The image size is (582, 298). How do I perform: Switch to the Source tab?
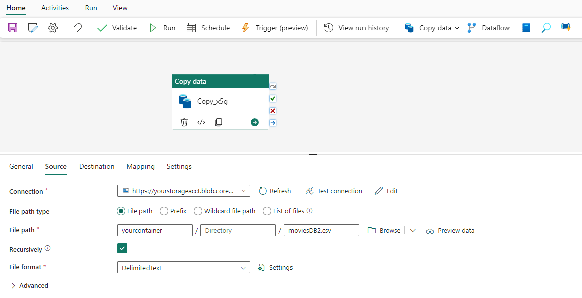[56, 166]
